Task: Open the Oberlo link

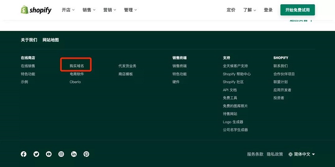Action: pyautogui.click(x=75, y=82)
